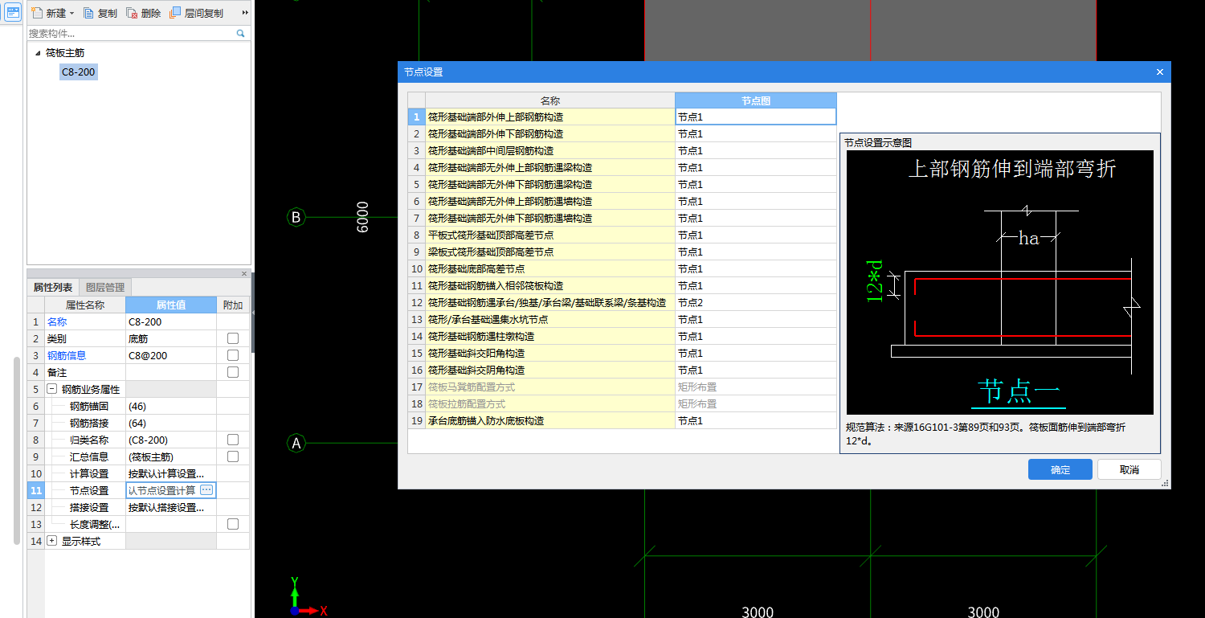Click the search magnifier icon

(240, 34)
